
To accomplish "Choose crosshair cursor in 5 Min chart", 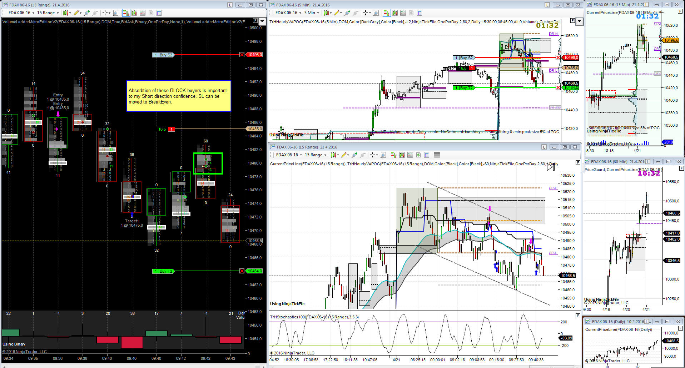I will pyautogui.click(x=366, y=13).
